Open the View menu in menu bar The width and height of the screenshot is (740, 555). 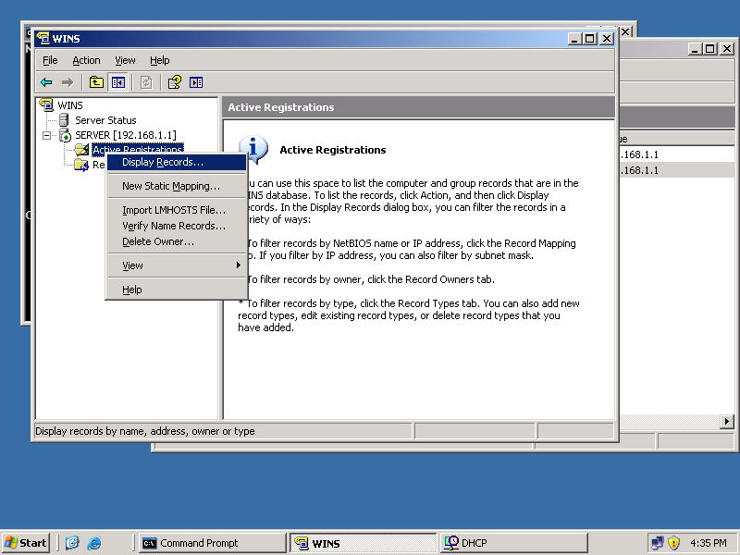tap(125, 60)
